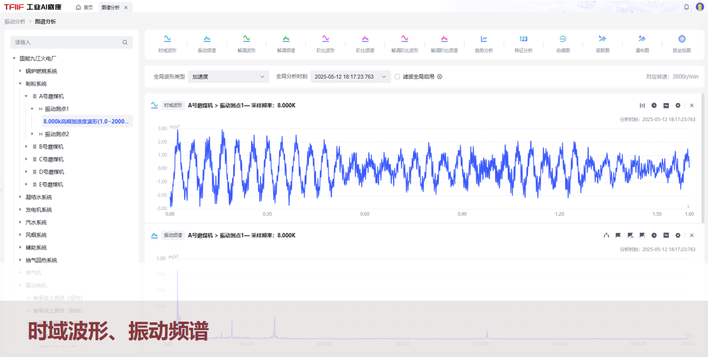Screen dimensions: 708x357
Task: Click the cursor marker icon in 时域波形 panel
Action: (642, 105)
